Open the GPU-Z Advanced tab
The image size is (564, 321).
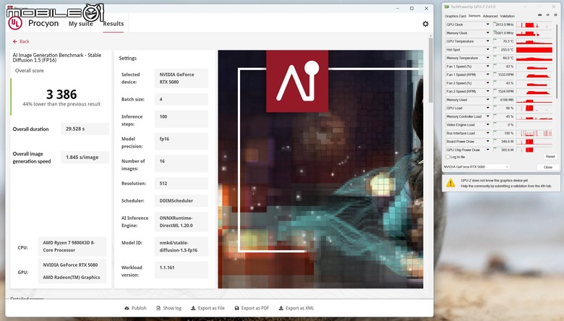[490, 16]
